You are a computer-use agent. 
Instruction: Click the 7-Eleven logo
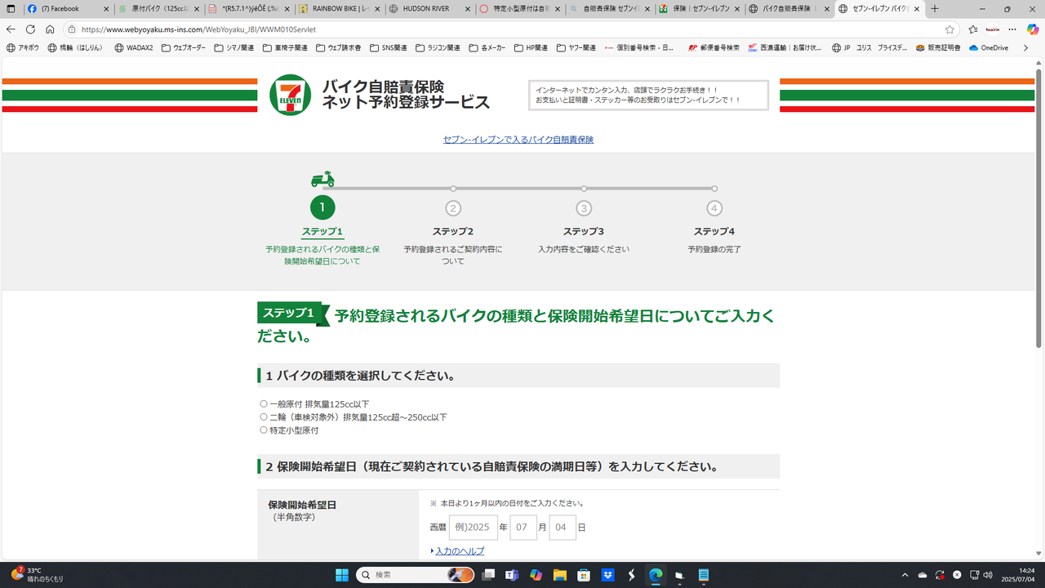pos(290,95)
